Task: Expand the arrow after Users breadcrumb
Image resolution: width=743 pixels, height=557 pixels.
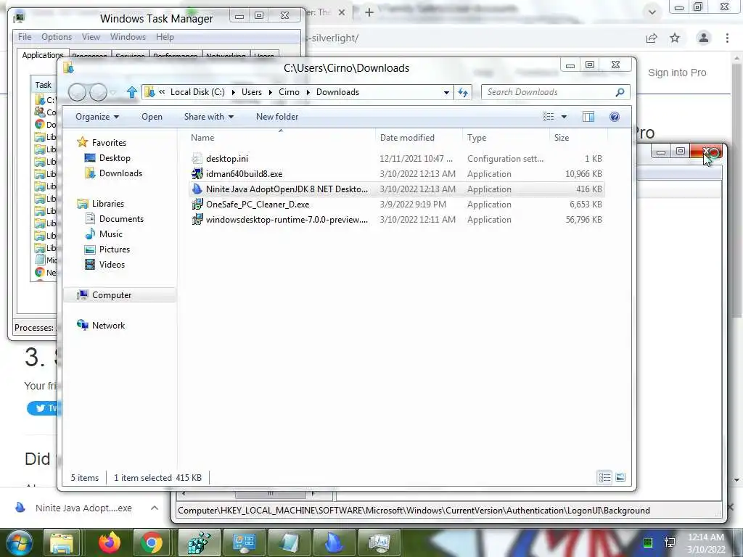Action: 270,92
